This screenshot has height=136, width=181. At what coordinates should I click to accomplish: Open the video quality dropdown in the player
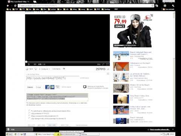point(99,64)
